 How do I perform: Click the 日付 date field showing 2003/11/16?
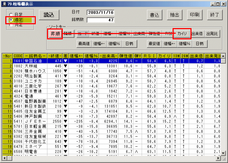[x=100, y=13]
